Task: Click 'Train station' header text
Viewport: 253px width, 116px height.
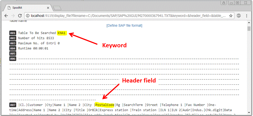Action: [145, 110]
